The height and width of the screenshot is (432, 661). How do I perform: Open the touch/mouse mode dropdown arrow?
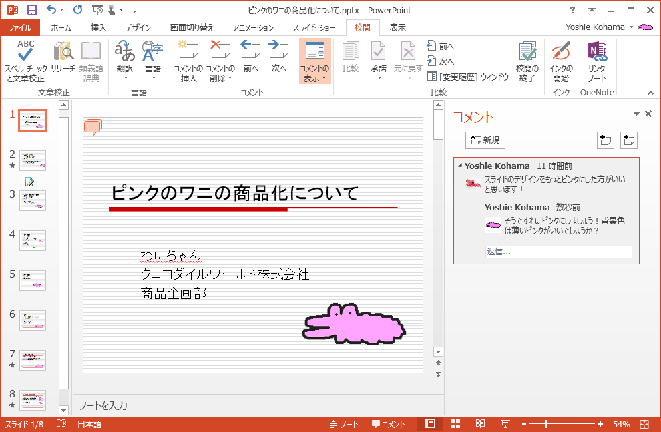tap(121, 10)
